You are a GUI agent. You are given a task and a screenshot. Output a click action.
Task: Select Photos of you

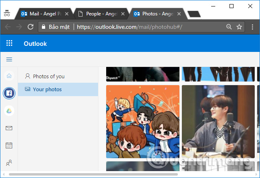tap(58, 76)
